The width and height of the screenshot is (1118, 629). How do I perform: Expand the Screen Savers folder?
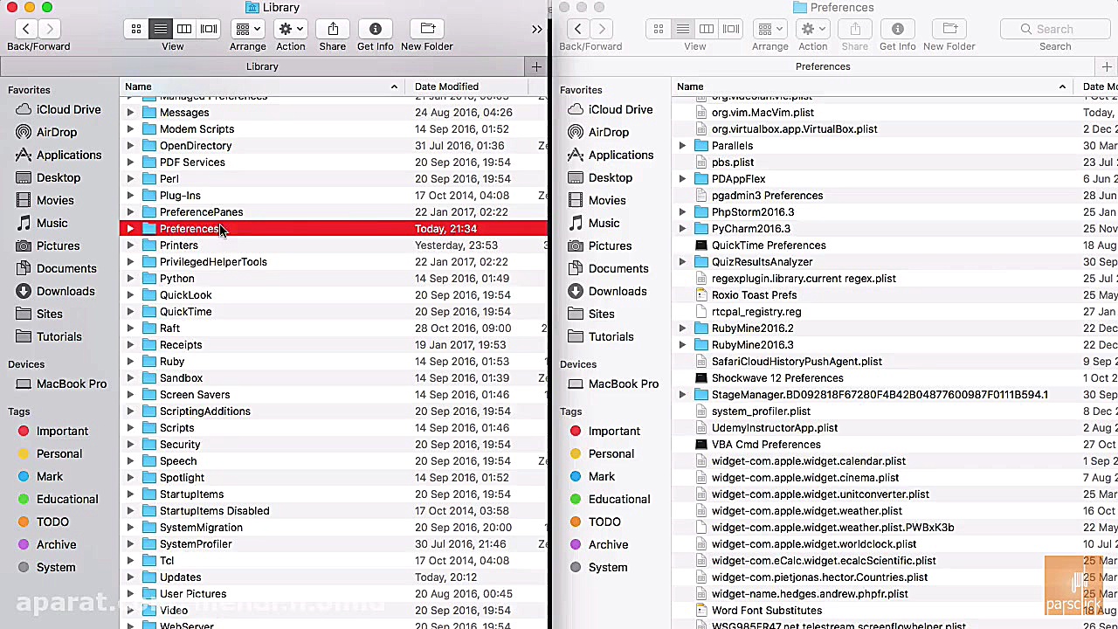point(130,395)
